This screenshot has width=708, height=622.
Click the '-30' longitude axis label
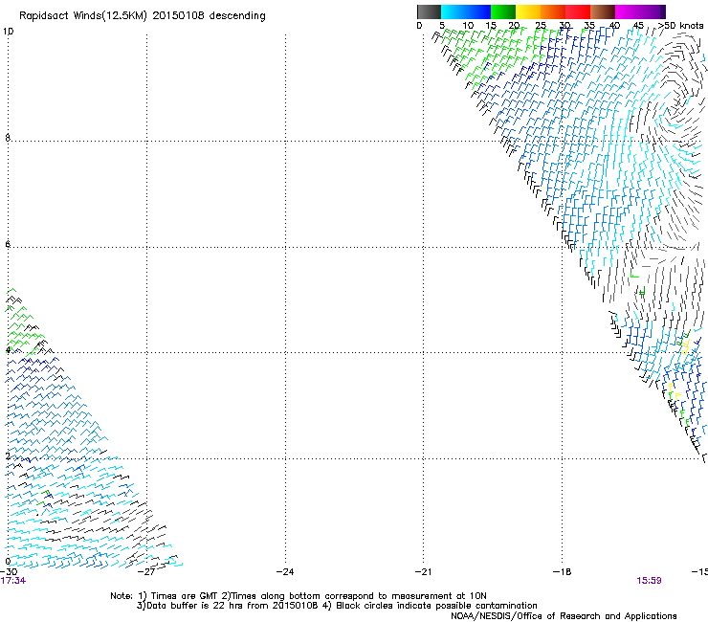(9, 571)
